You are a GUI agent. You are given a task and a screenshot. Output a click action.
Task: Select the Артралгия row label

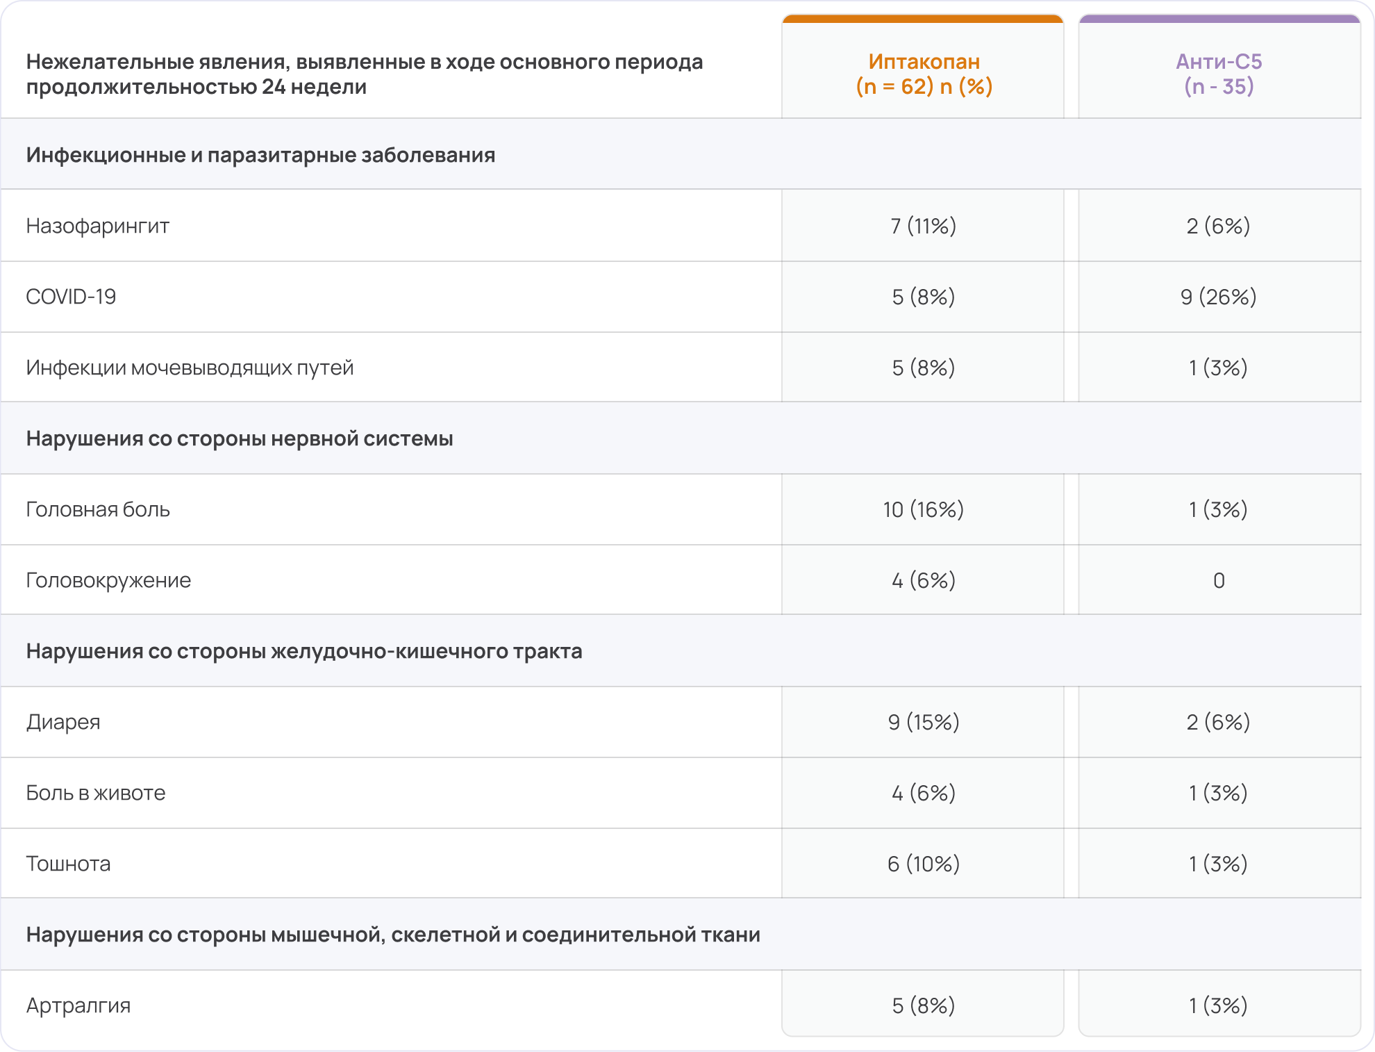(x=78, y=1005)
